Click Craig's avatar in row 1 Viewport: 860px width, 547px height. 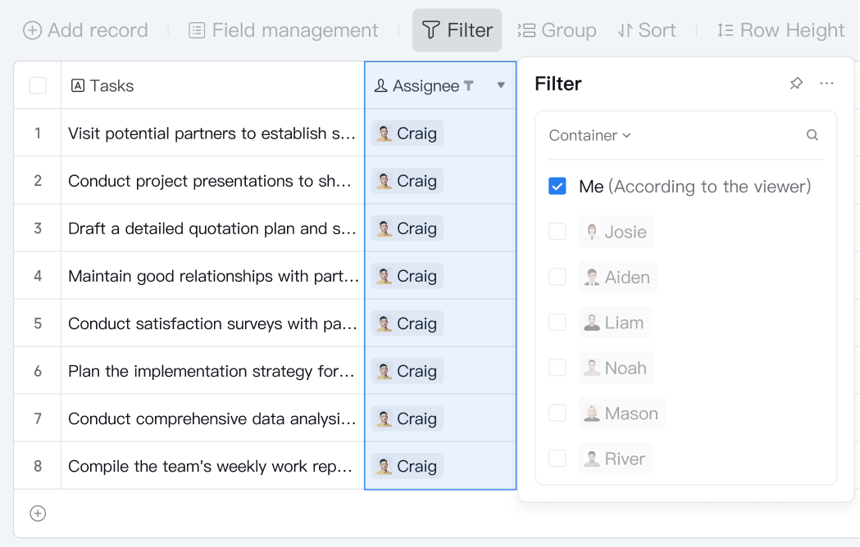pos(384,133)
